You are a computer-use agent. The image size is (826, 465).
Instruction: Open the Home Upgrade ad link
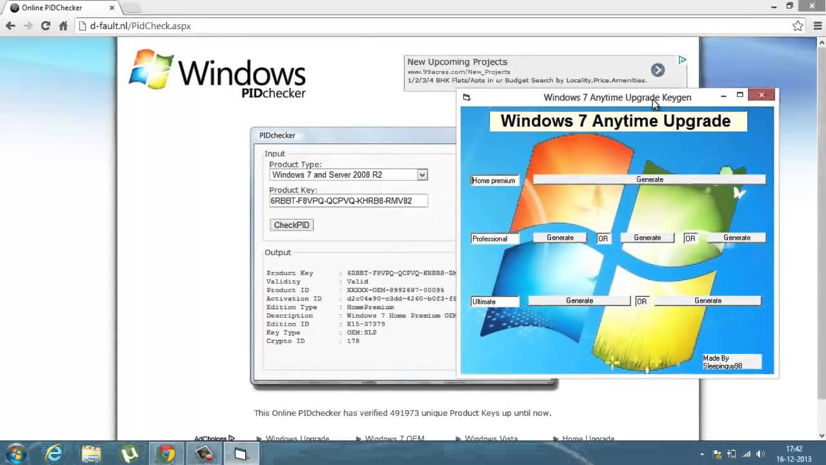tap(588, 439)
